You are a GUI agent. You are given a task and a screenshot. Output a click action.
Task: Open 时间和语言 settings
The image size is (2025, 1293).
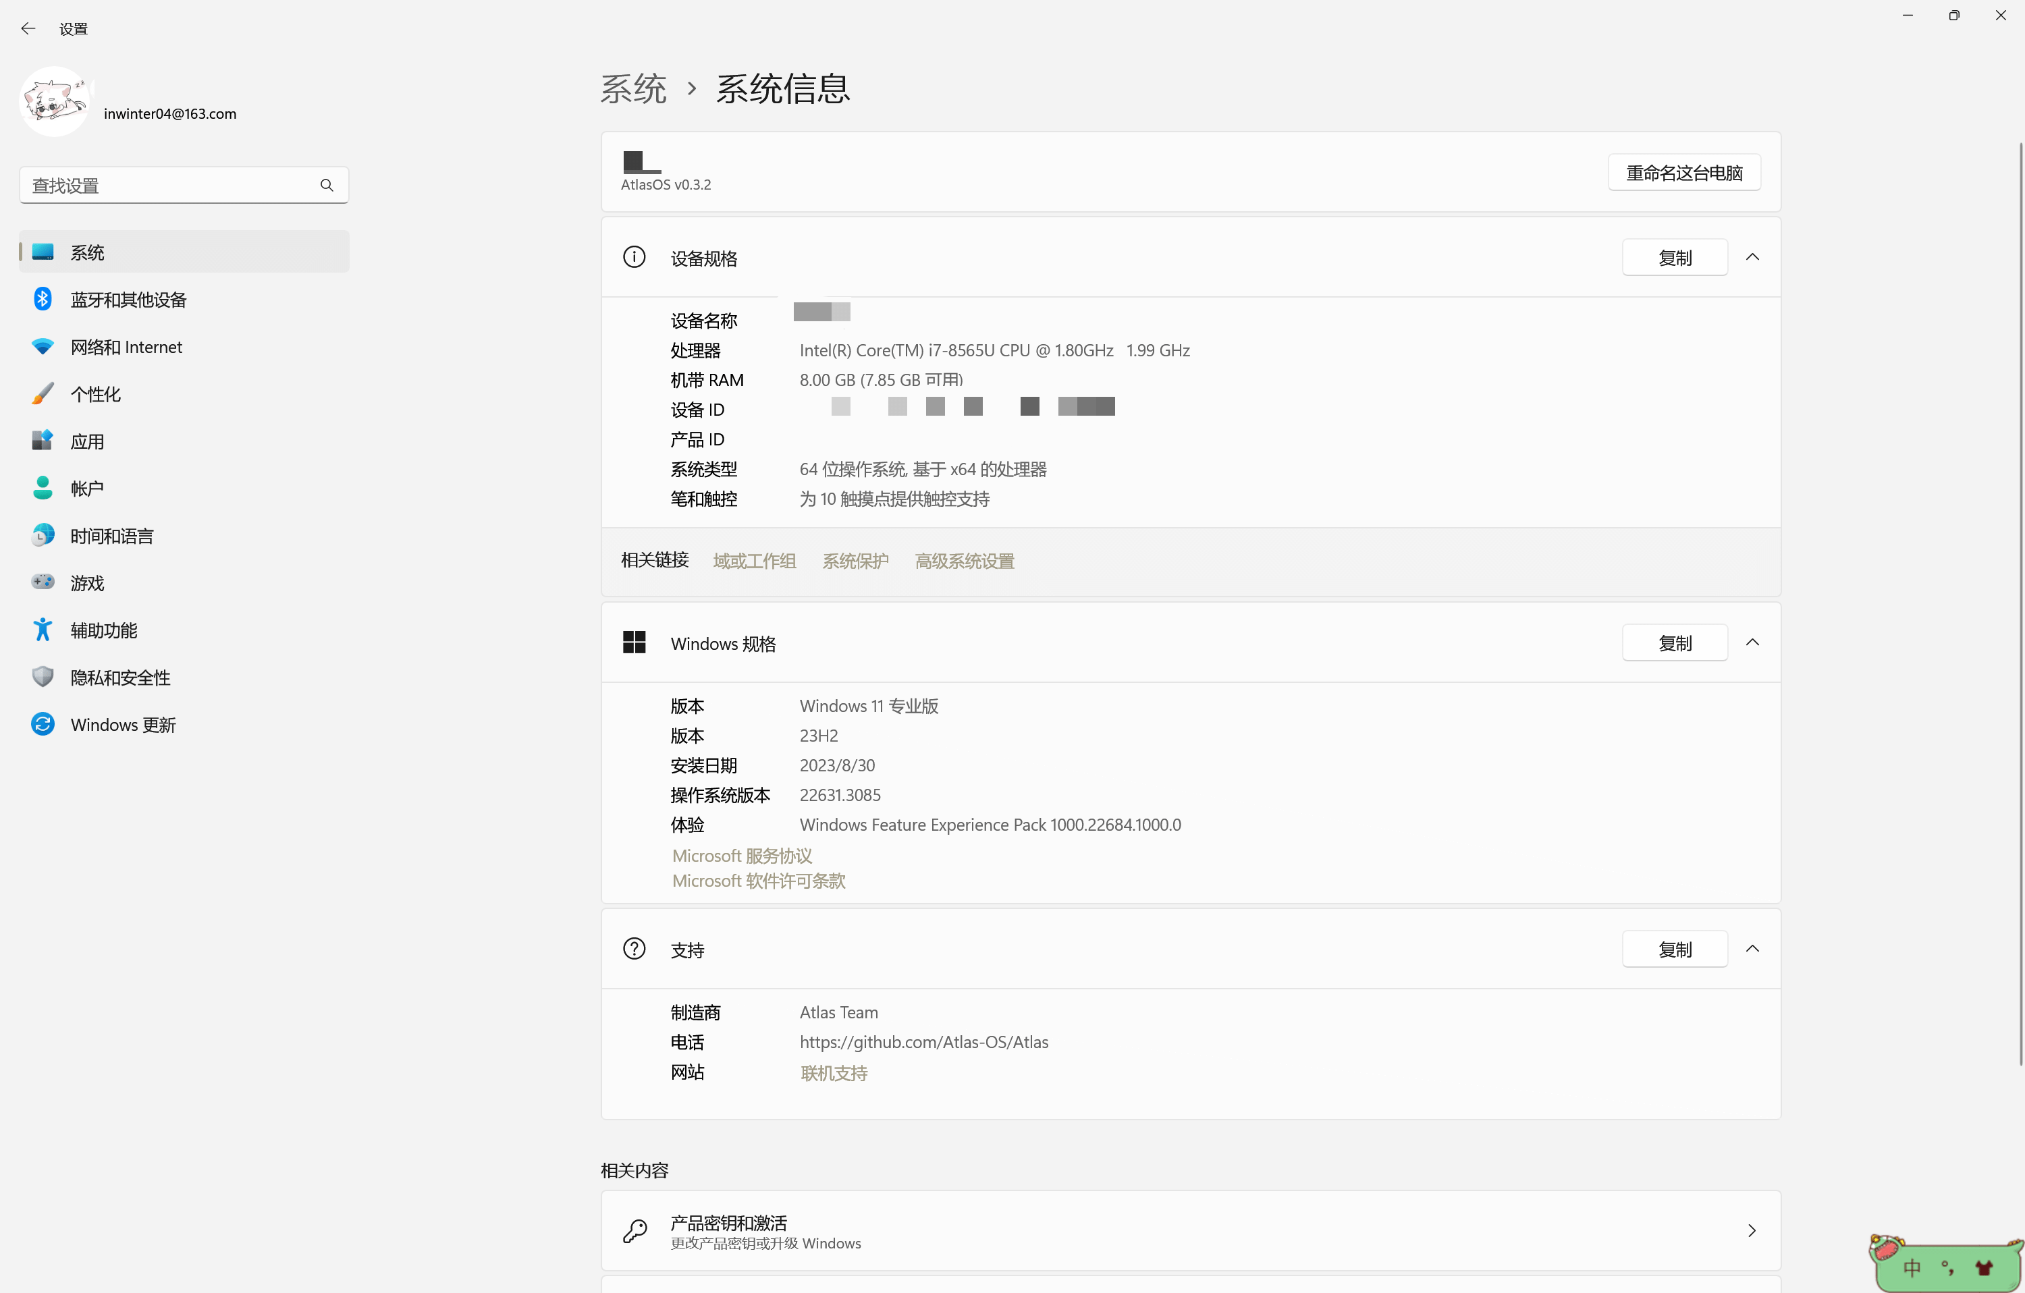[184, 536]
